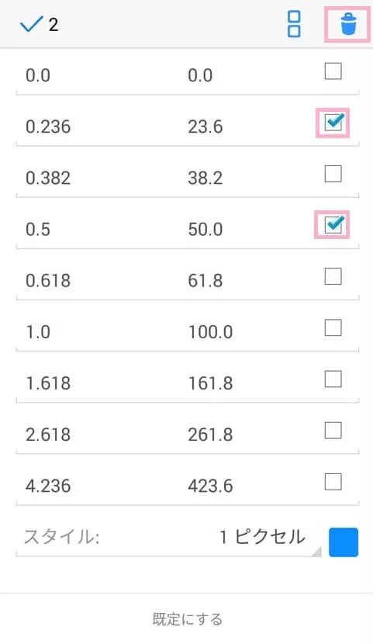Screen dimensions: 373x644
Task: Tap the blue checkmark confirm icon
Action: 31,24
